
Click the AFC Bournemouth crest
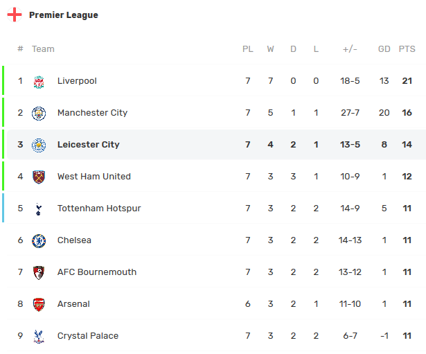[x=39, y=272]
